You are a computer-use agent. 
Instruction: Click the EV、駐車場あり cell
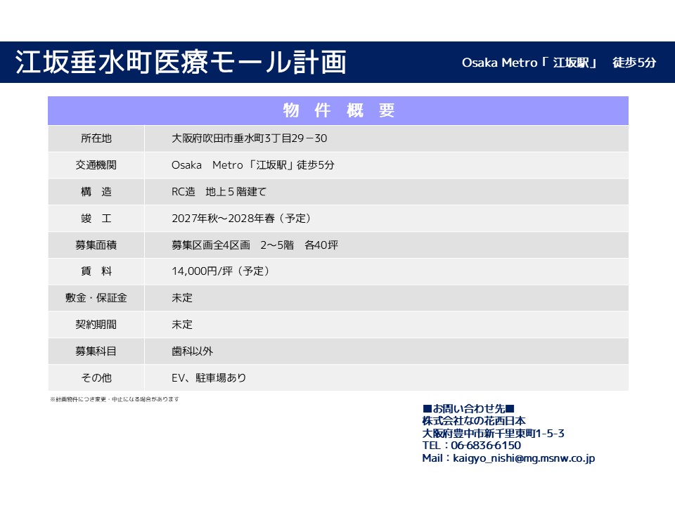click(x=209, y=377)
